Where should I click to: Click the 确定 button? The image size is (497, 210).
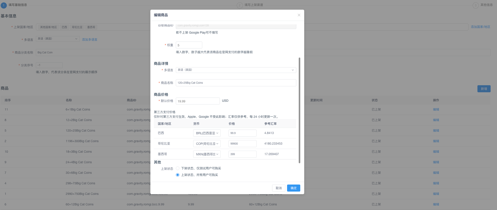(x=293, y=188)
